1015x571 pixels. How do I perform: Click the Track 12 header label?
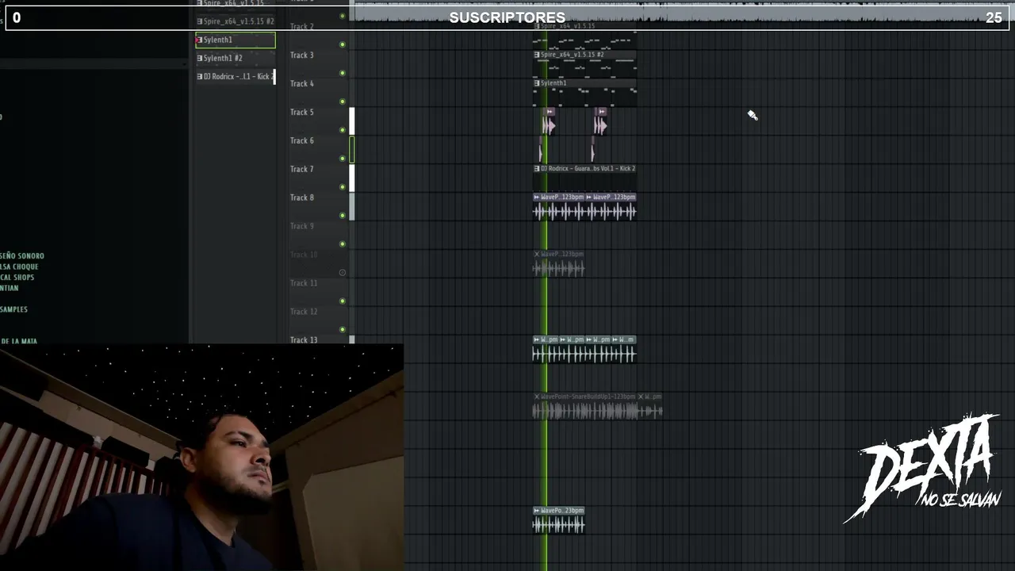point(303,312)
